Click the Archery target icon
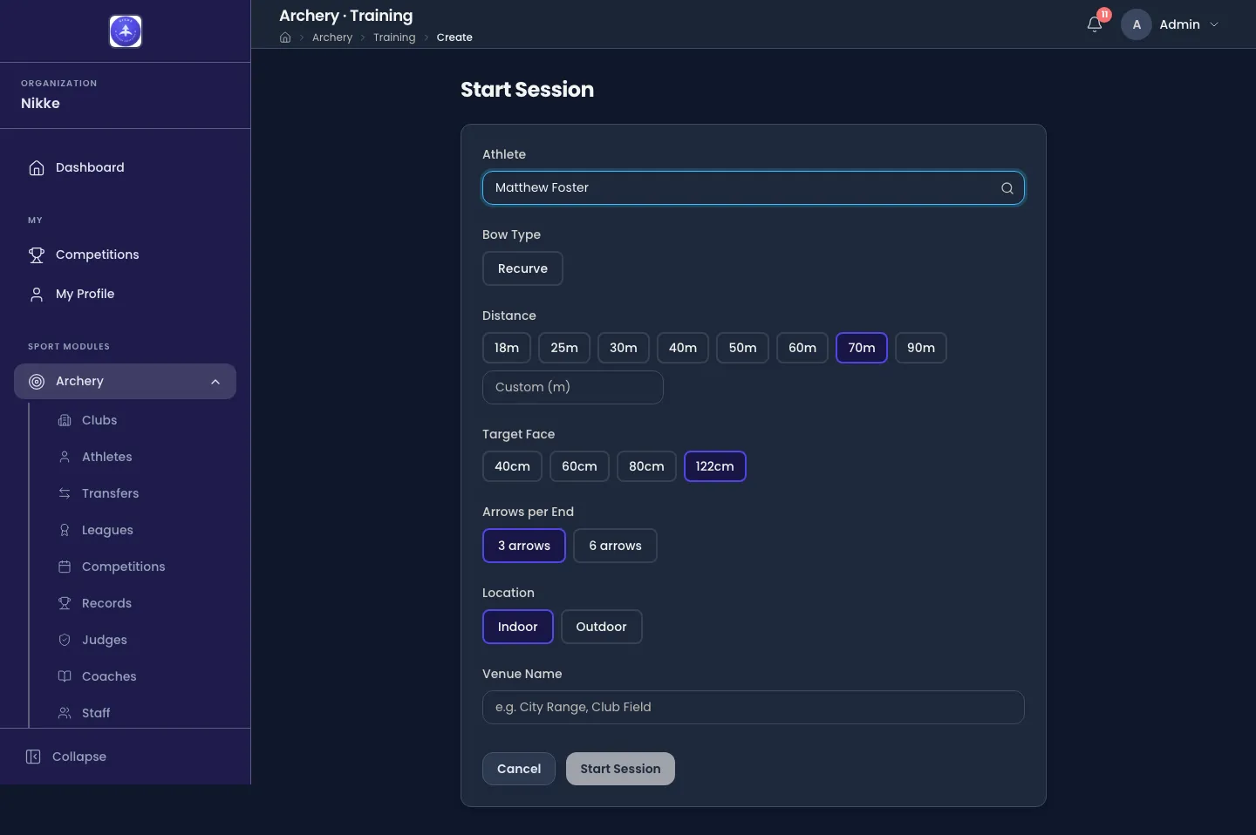Viewport: 1256px width, 835px height. tap(37, 381)
